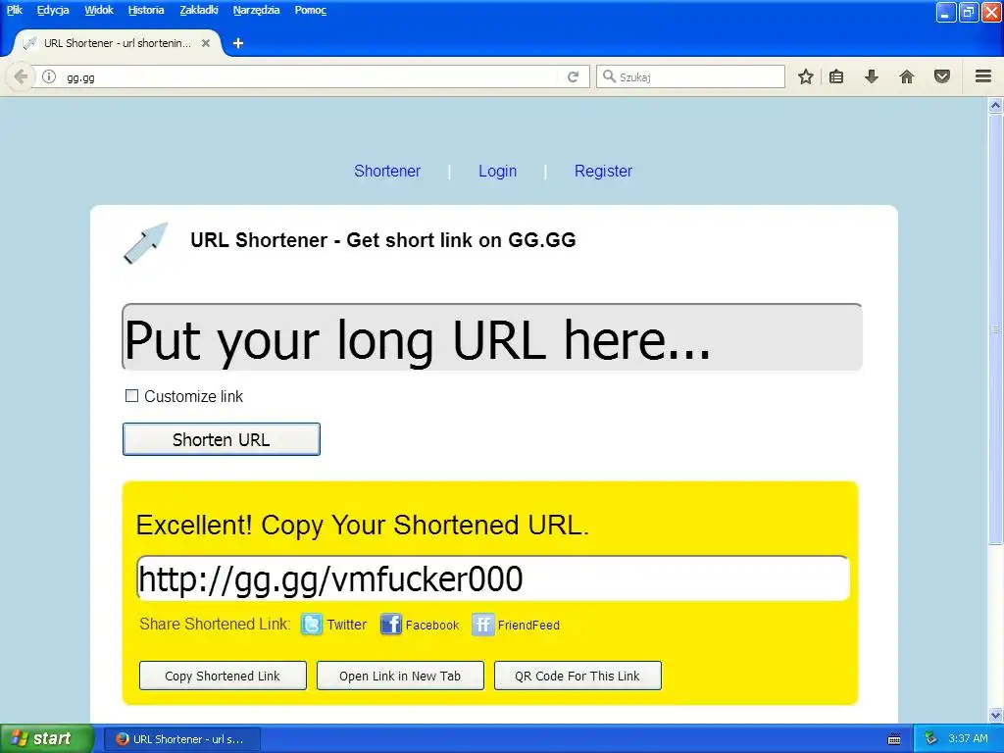
Task: Click the shortened URL result field
Action: coord(493,578)
